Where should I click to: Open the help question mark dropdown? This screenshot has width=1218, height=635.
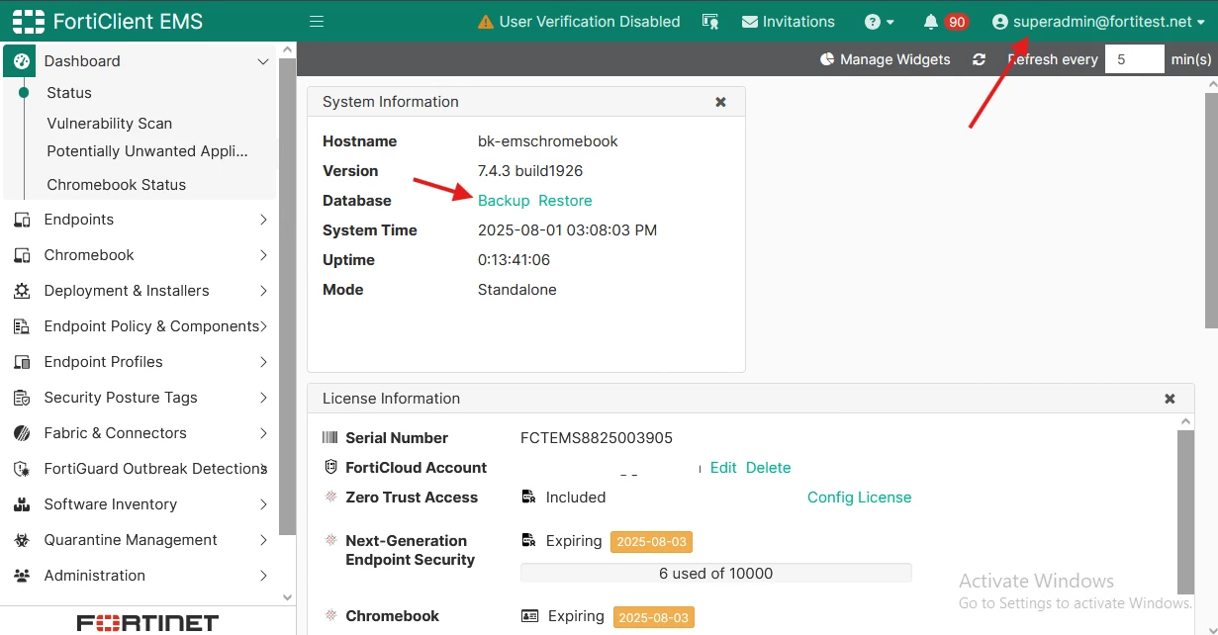pos(879,22)
